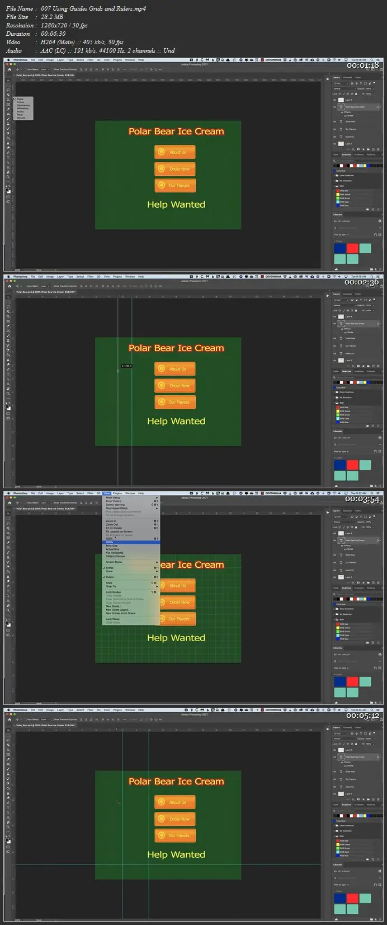Select the Crop tool in the 00:02:36 frame
This screenshot has height=925, width=387.
(x=8, y=316)
